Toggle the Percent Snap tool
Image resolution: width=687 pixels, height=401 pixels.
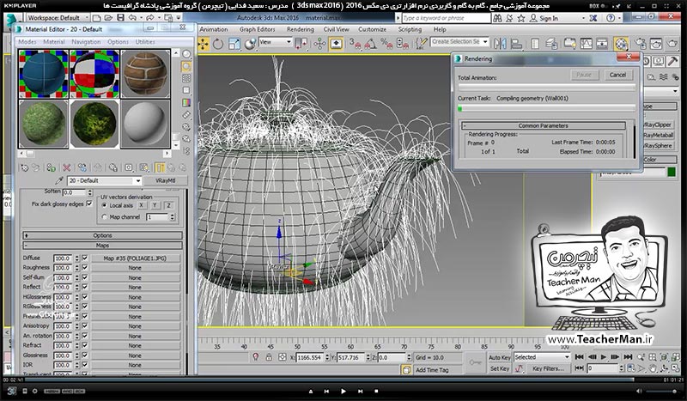[386, 44]
